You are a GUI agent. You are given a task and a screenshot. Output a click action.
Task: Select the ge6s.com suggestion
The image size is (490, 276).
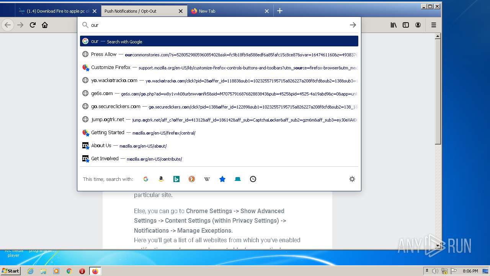pyautogui.click(x=219, y=93)
